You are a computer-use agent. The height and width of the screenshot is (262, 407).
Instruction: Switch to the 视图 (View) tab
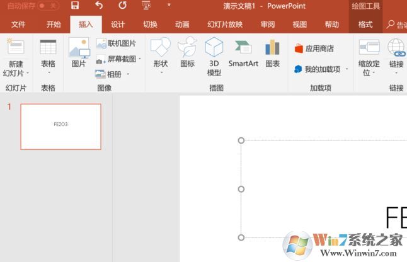pos(300,25)
